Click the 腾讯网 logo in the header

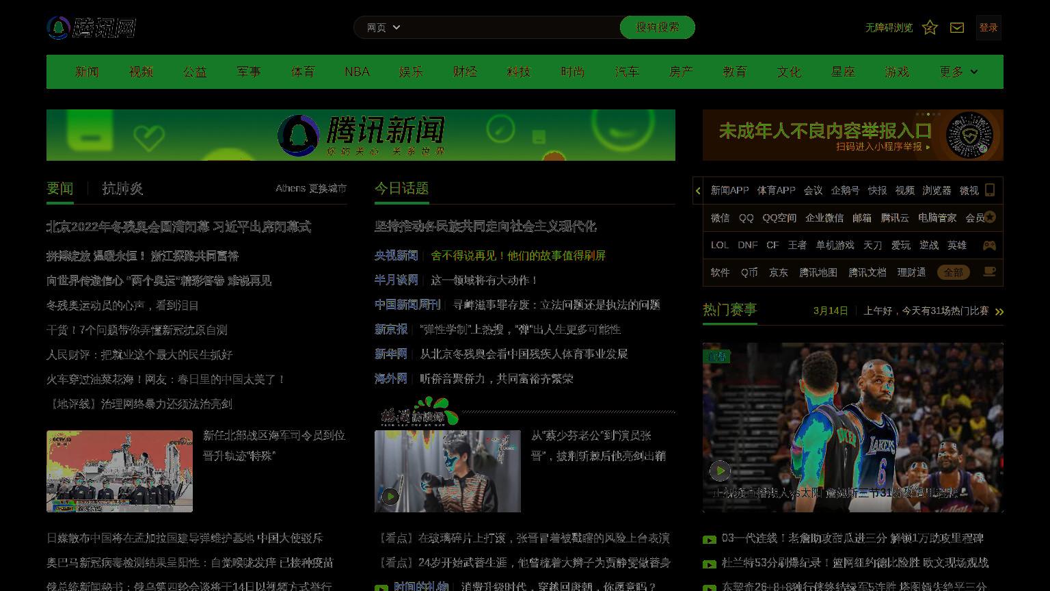pyautogui.click(x=92, y=27)
